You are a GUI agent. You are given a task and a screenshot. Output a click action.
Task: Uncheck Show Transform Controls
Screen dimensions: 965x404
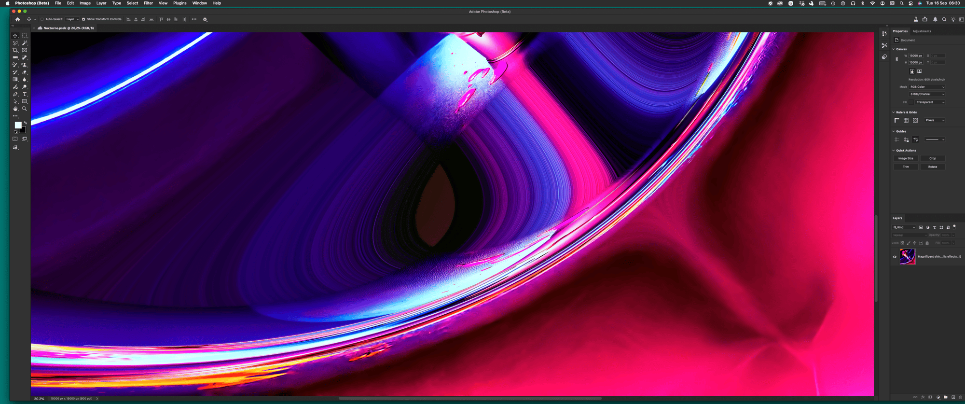click(83, 19)
